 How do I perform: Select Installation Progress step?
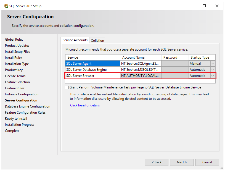[x=20, y=125]
